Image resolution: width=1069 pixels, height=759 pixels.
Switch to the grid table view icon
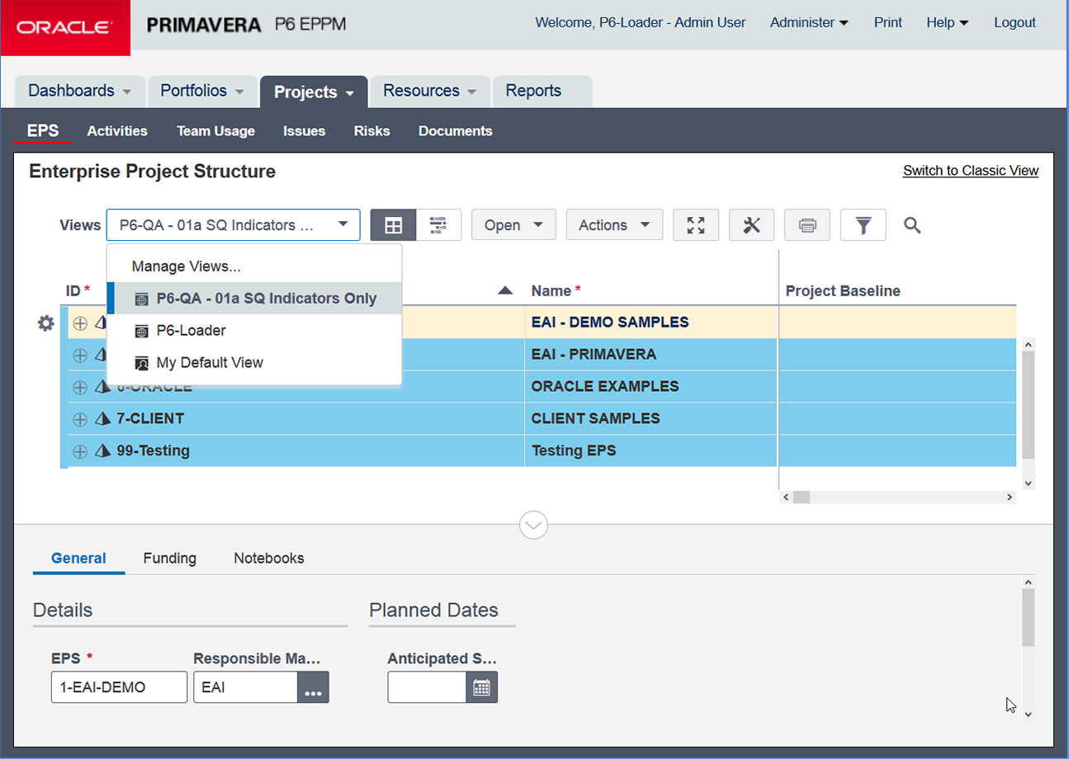coord(393,225)
